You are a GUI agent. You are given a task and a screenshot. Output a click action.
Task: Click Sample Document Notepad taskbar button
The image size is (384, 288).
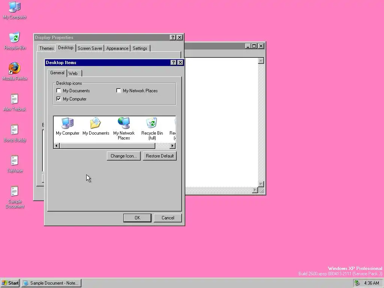pyautogui.click(x=51, y=283)
